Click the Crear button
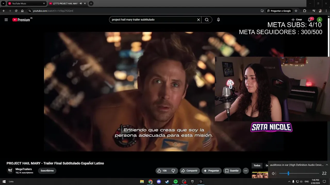 (x=296, y=20)
